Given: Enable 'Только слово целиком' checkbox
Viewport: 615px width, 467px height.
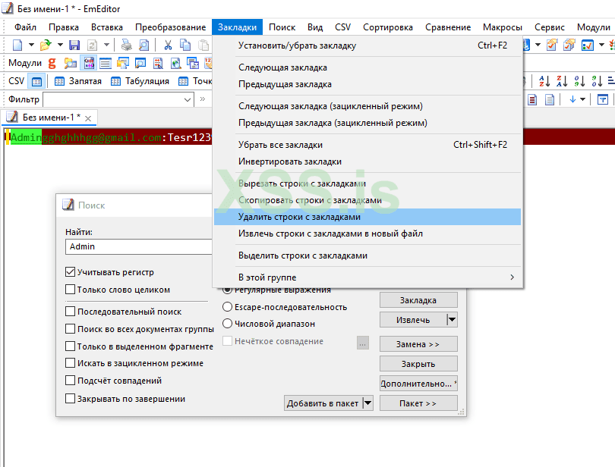Looking at the screenshot, I should pyautogui.click(x=71, y=290).
